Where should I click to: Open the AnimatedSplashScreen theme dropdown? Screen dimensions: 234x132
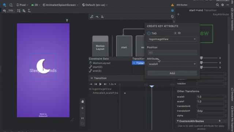point(60,5)
